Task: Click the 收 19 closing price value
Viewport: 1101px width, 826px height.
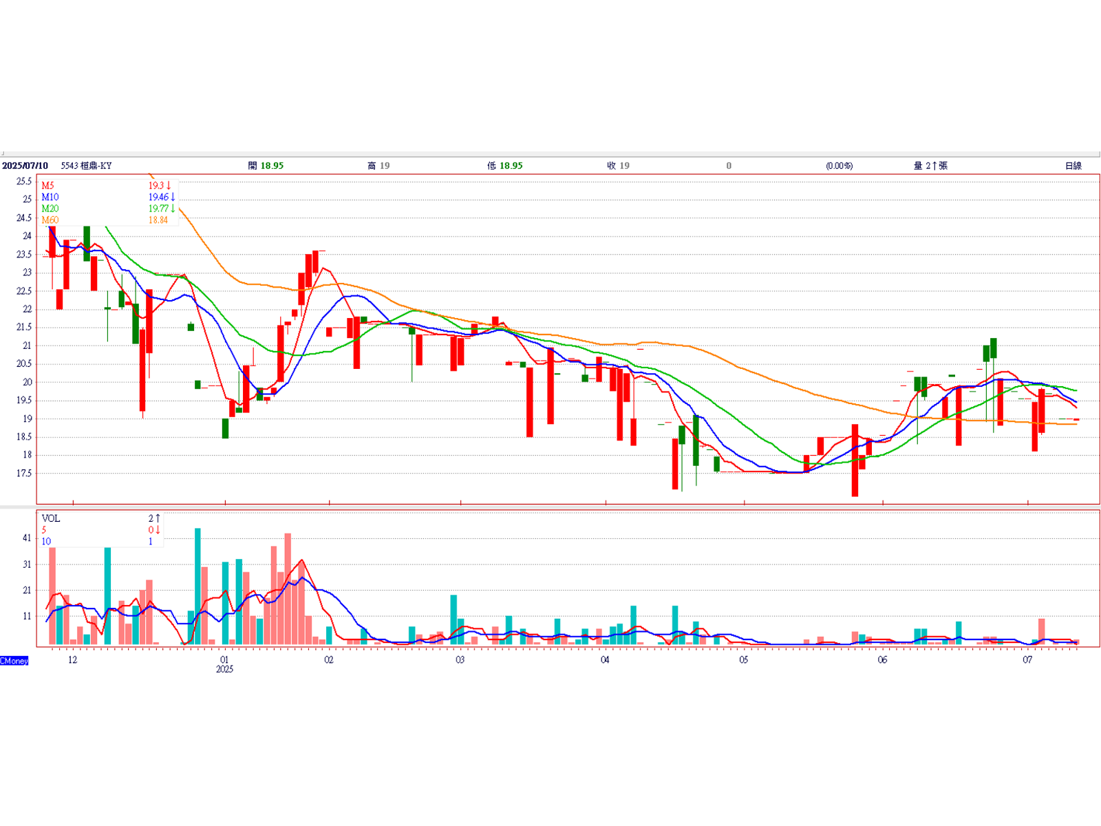Action: click(618, 166)
